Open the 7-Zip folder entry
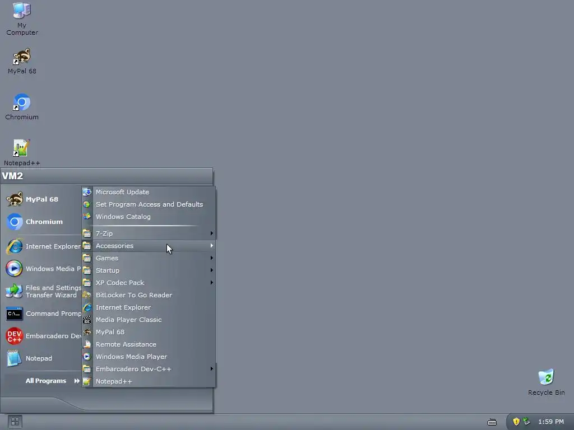Screen dimensions: 574x430 coord(148,233)
